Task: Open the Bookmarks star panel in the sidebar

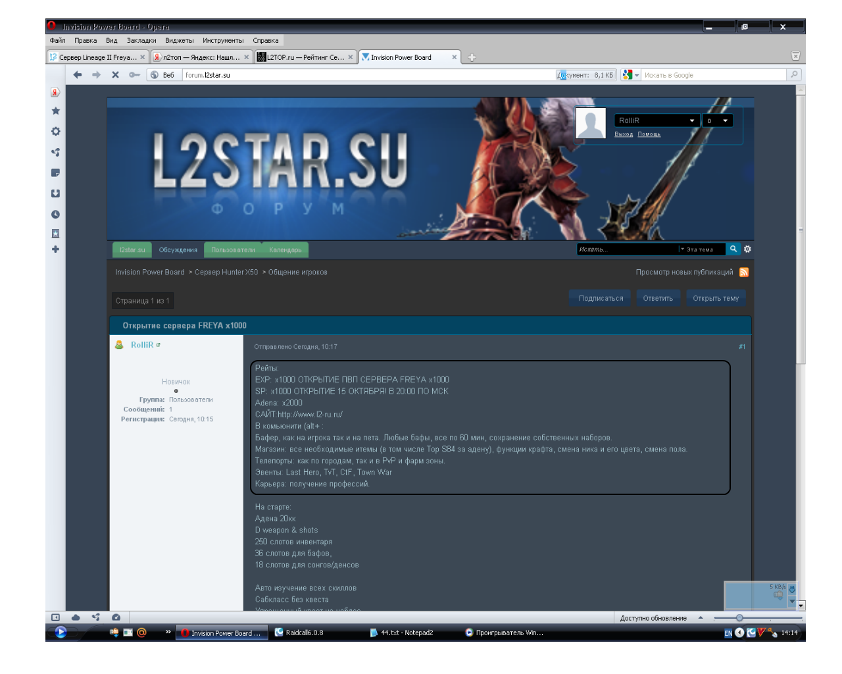Action: [x=55, y=111]
